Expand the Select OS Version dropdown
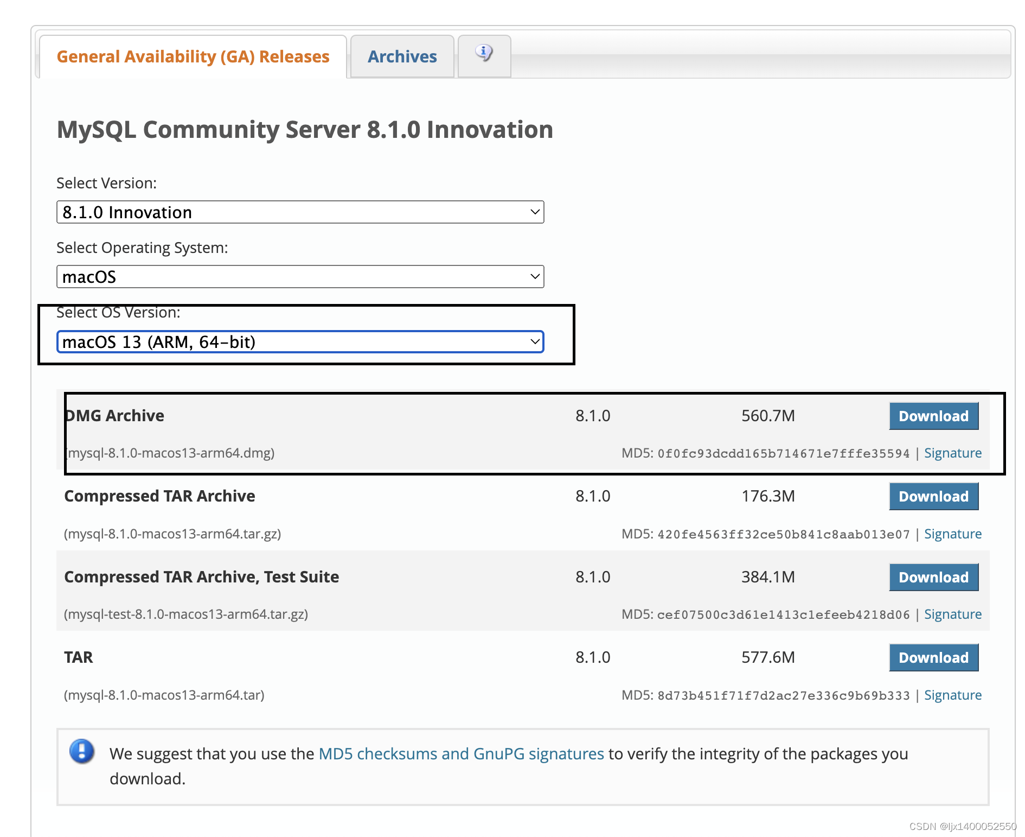 click(x=300, y=342)
